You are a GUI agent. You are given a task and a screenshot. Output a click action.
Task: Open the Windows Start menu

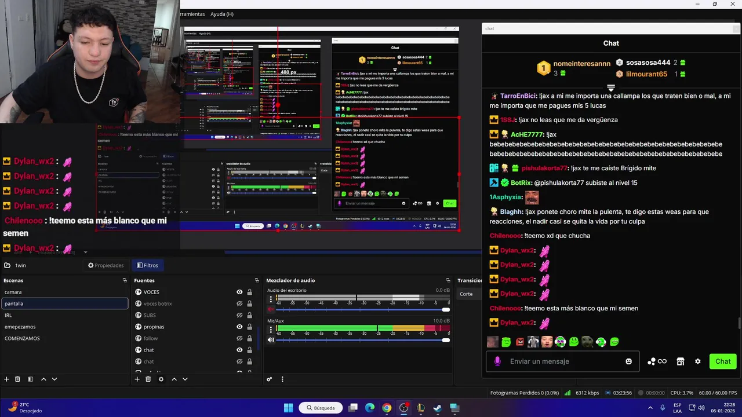click(288, 408)
